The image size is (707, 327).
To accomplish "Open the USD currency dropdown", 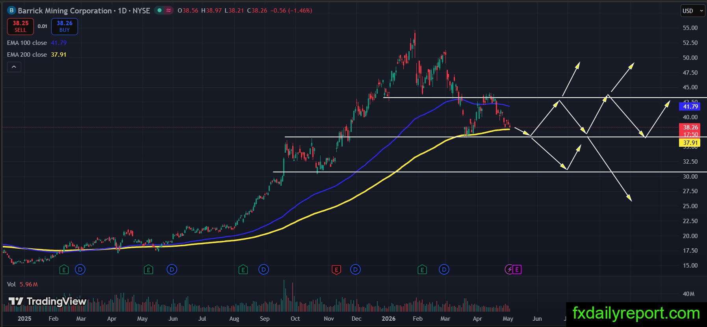I will pos(693,11).
